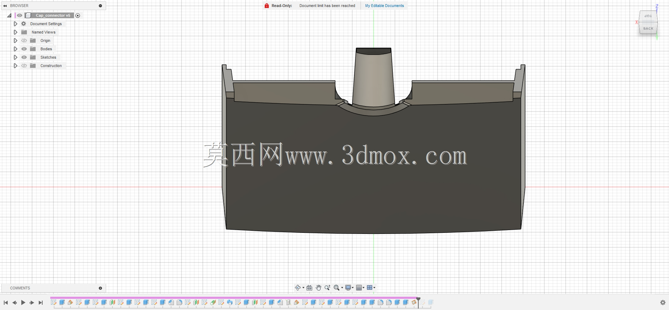Click the TOP face of the ViewCube
This screenshot has height=310, width=669.
point(648,16)
